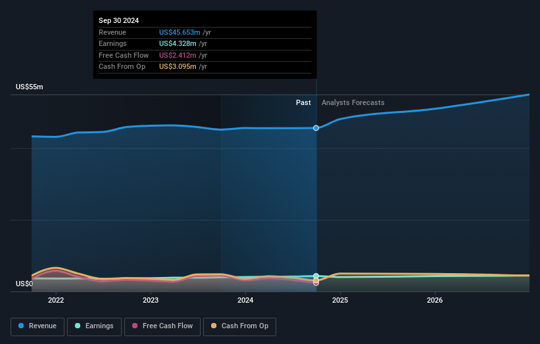Viewport: 540px width, 344px height.
Task: Click the 2022 x-axis label
Action: 56,300
